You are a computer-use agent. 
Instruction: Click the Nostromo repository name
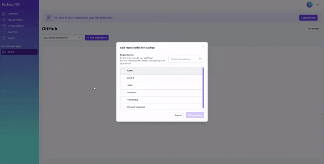(x=131, y=93)
